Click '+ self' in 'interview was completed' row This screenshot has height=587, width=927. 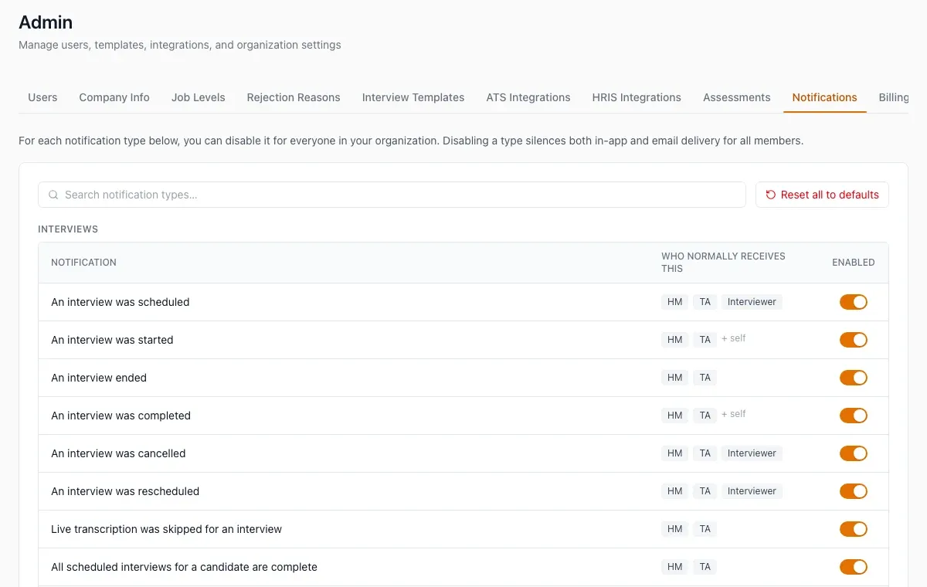coord(734,415)
